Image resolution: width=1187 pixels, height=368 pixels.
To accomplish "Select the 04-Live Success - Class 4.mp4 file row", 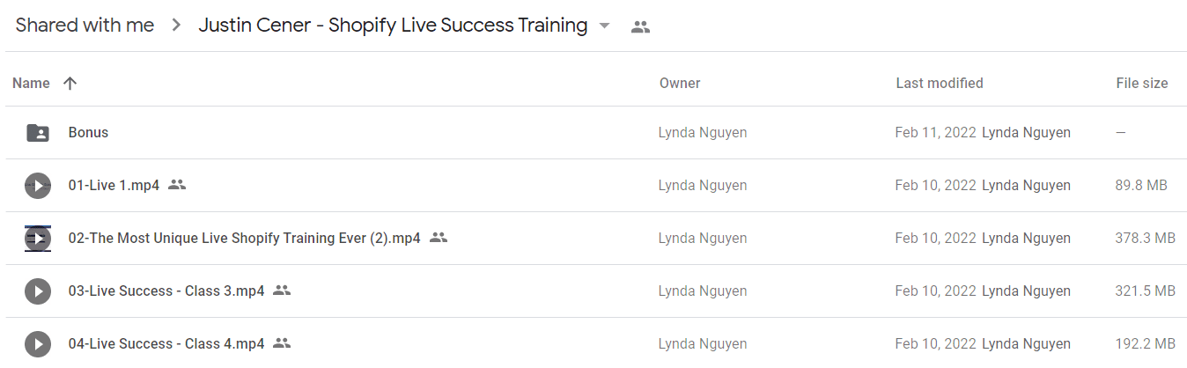I will pos(596,344).
